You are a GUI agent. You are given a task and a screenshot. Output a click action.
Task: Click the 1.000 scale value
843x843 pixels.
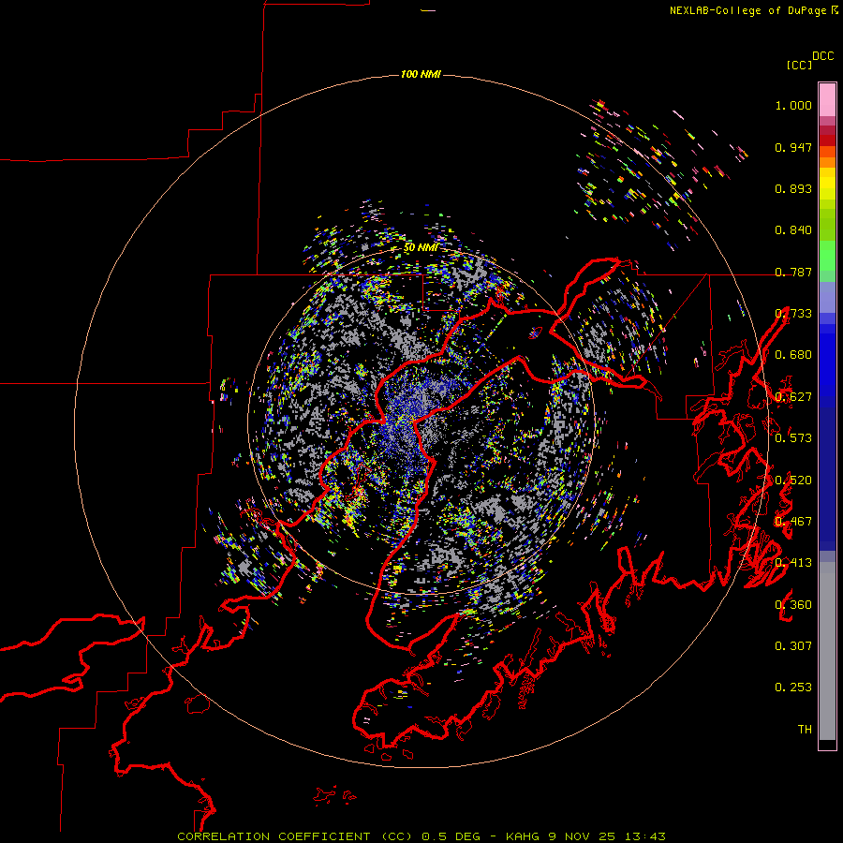click(793, 105)
